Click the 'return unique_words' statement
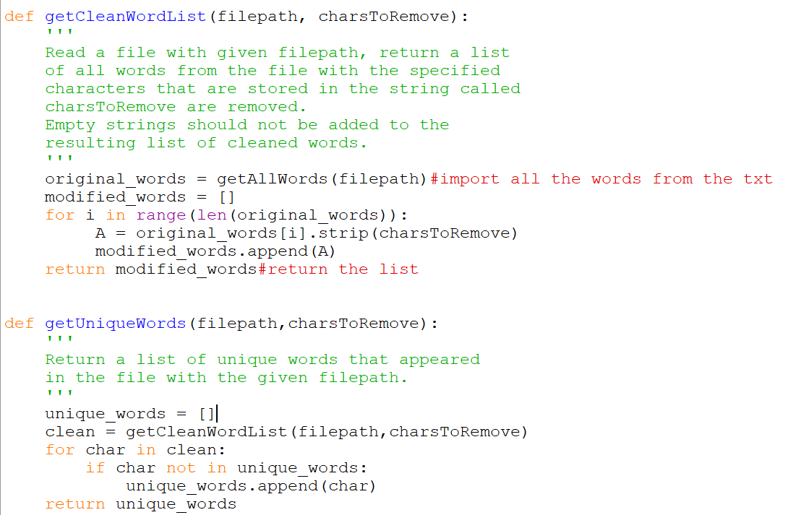The height and width of the screenshot is (515, 809). (140, 503)
